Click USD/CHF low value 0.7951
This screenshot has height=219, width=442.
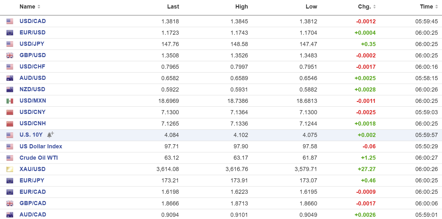[x=308, y=67]
